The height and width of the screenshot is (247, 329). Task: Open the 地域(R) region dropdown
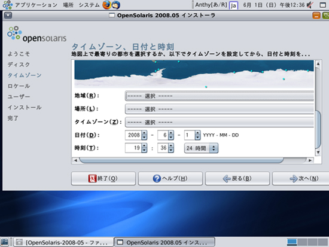(220, 96)
